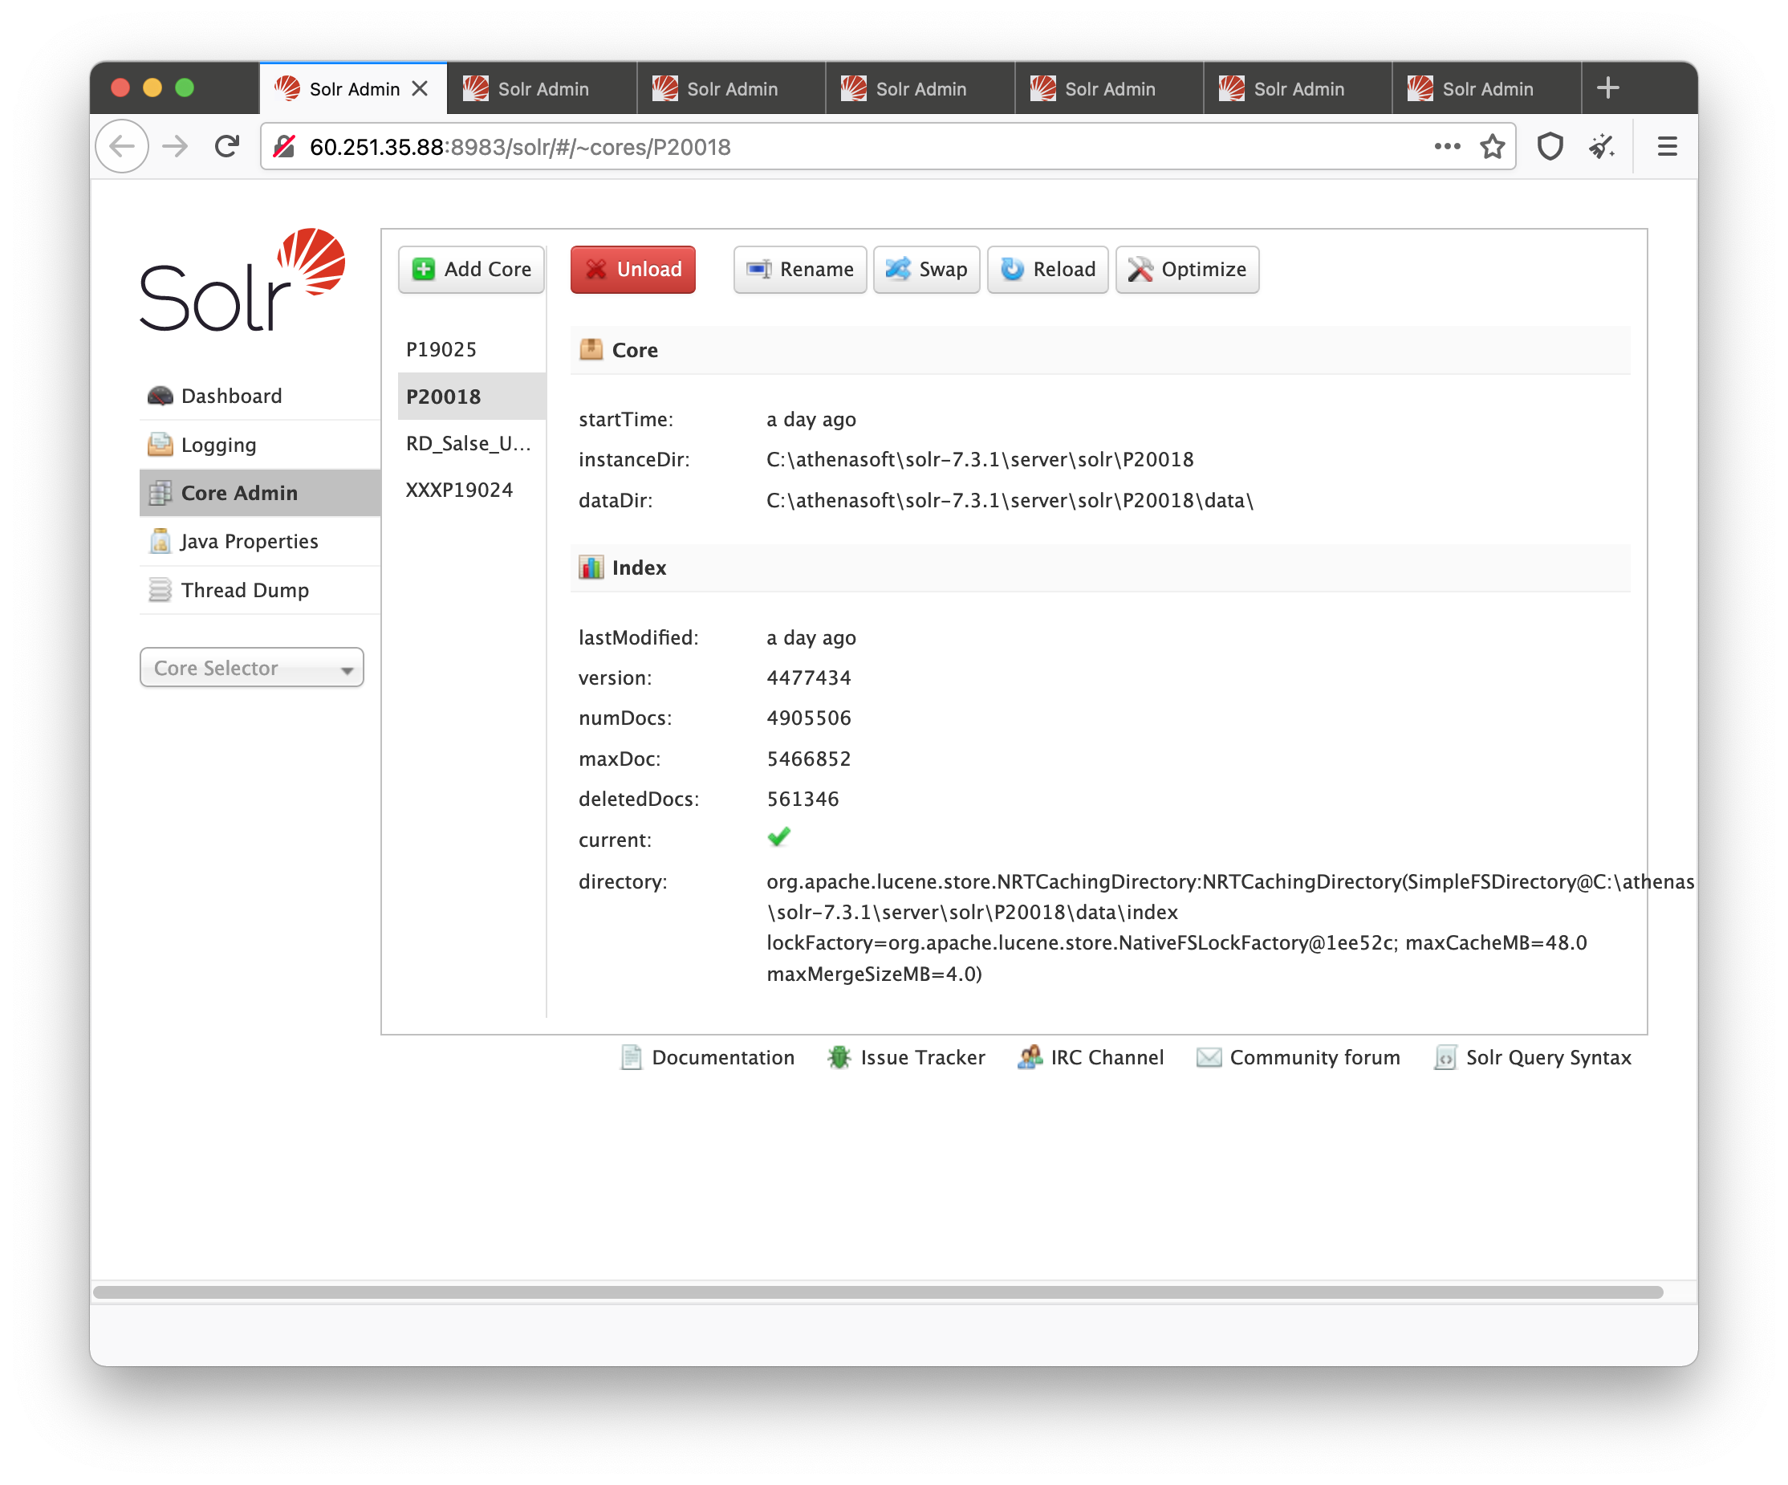Click the Community forum envelope icon
Image resolution: width=1788 pixels, height=1485 pixels.
pos(1209,1057)
